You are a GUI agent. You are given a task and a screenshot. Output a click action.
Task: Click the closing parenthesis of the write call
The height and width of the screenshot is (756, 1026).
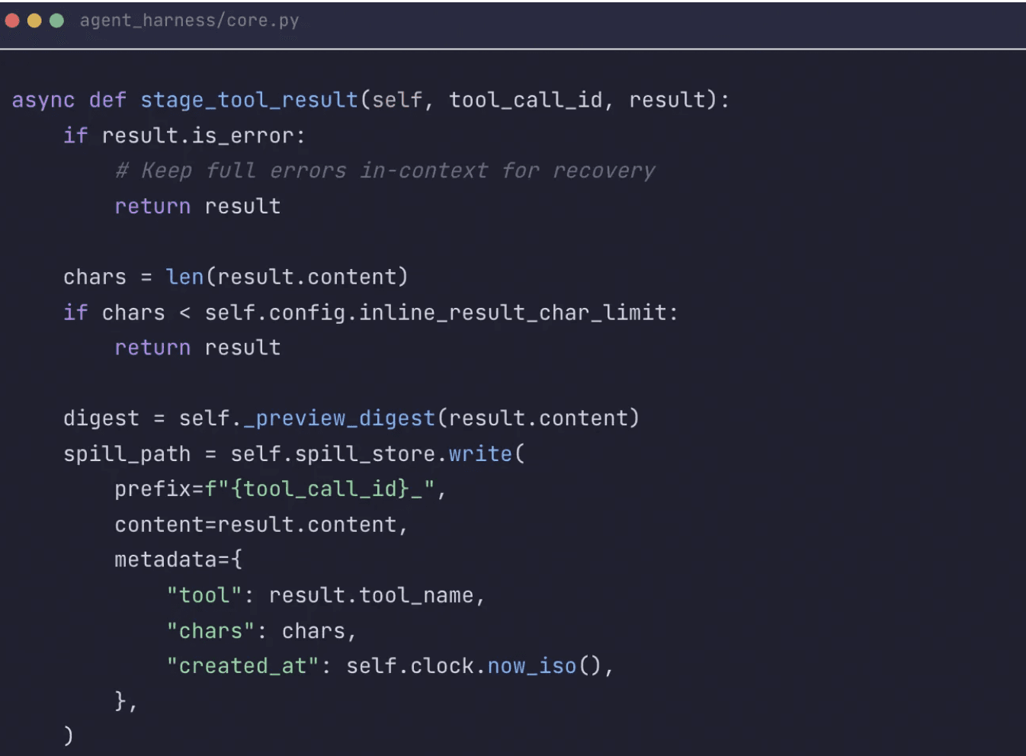click(68, 735)
